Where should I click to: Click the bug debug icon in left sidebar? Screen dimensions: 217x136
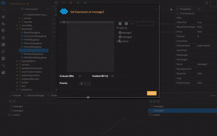[3, 17]
